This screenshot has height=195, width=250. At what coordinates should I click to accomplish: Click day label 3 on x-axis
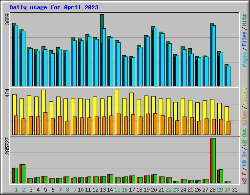click(31, 190)
